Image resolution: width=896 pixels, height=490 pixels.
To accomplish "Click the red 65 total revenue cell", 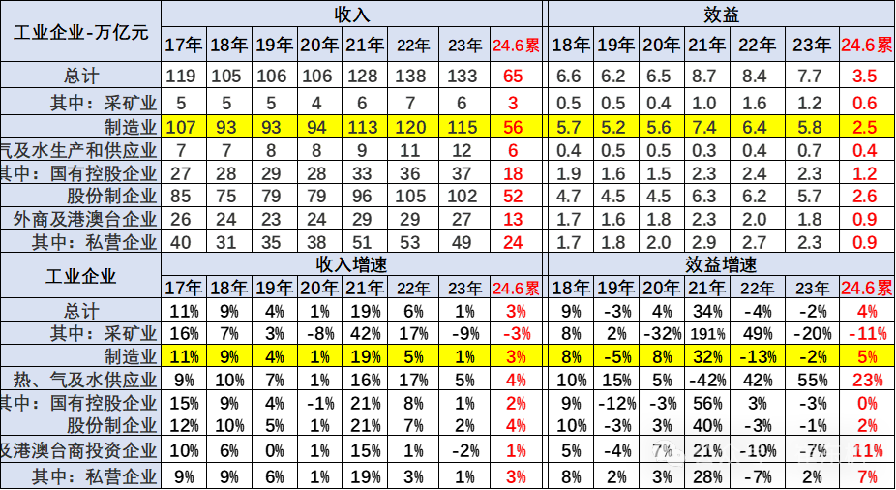I will pyautogui.click(x=515, y=77).
